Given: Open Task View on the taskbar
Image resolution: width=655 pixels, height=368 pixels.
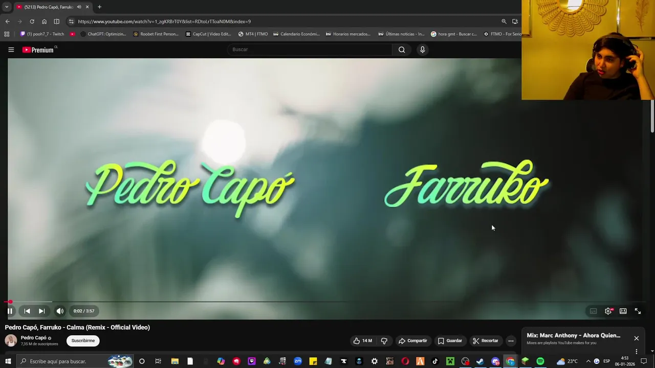Looking at the screenshot, I should coord(158,361).
